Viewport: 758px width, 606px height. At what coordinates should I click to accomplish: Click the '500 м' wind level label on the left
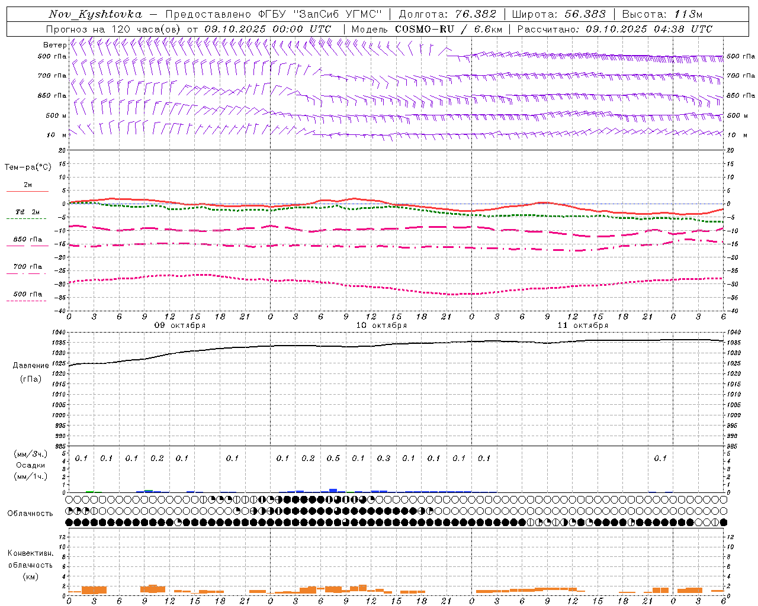pos(56,115)
